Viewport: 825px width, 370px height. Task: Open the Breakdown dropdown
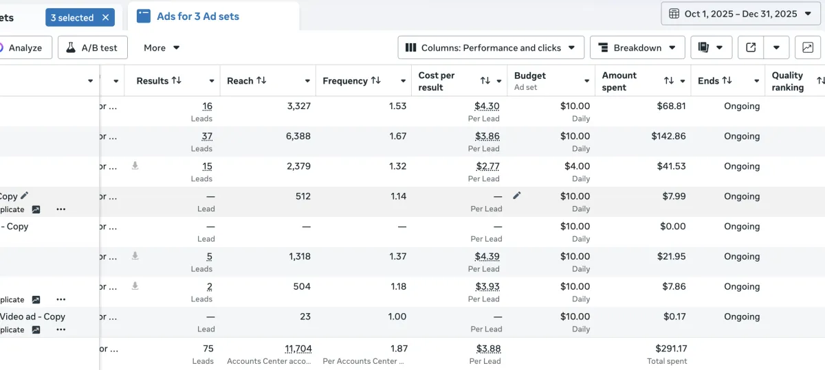637,48
